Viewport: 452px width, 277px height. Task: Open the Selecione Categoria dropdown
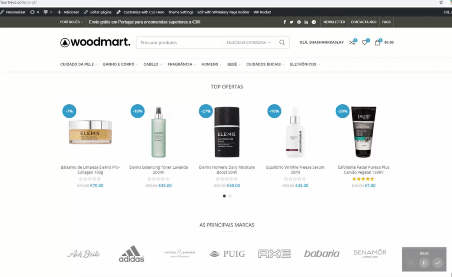tap(249, 42)
